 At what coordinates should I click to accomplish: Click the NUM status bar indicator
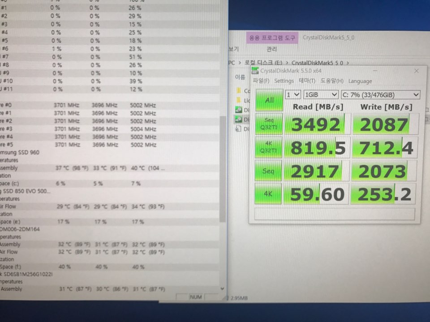point(196,297)
